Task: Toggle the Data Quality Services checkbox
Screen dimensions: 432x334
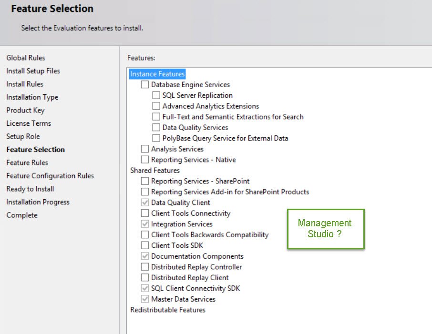Action: (156, 127)
